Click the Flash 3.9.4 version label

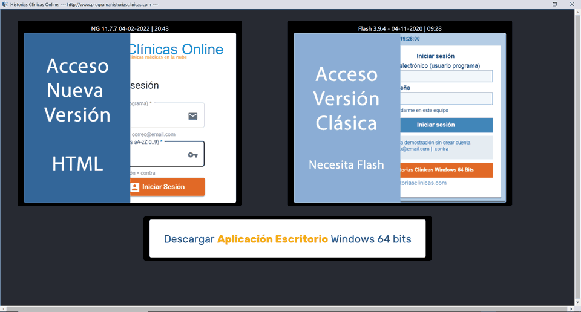[400, 28]
